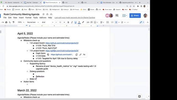Star the Rook Community Meeting Agenda document
Screen dimensions: 177x100
coord(43,14)
